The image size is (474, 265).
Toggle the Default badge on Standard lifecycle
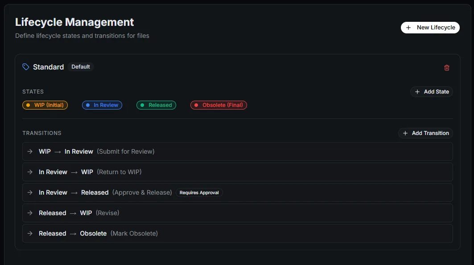pyautogui.click(x=81, y=66)
